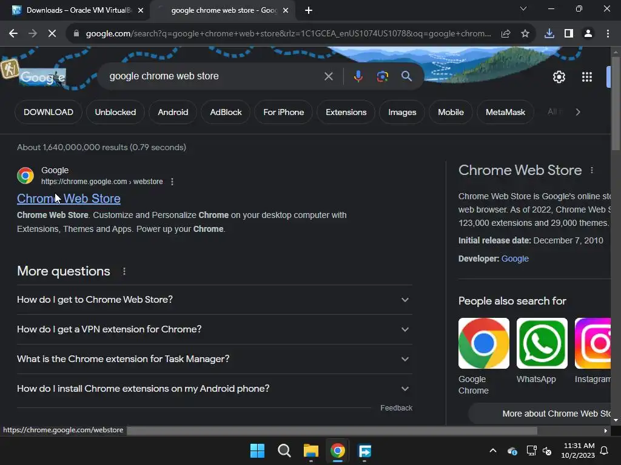Click the Google doodle logo
The image size is (621, 465).
point(42,77)
